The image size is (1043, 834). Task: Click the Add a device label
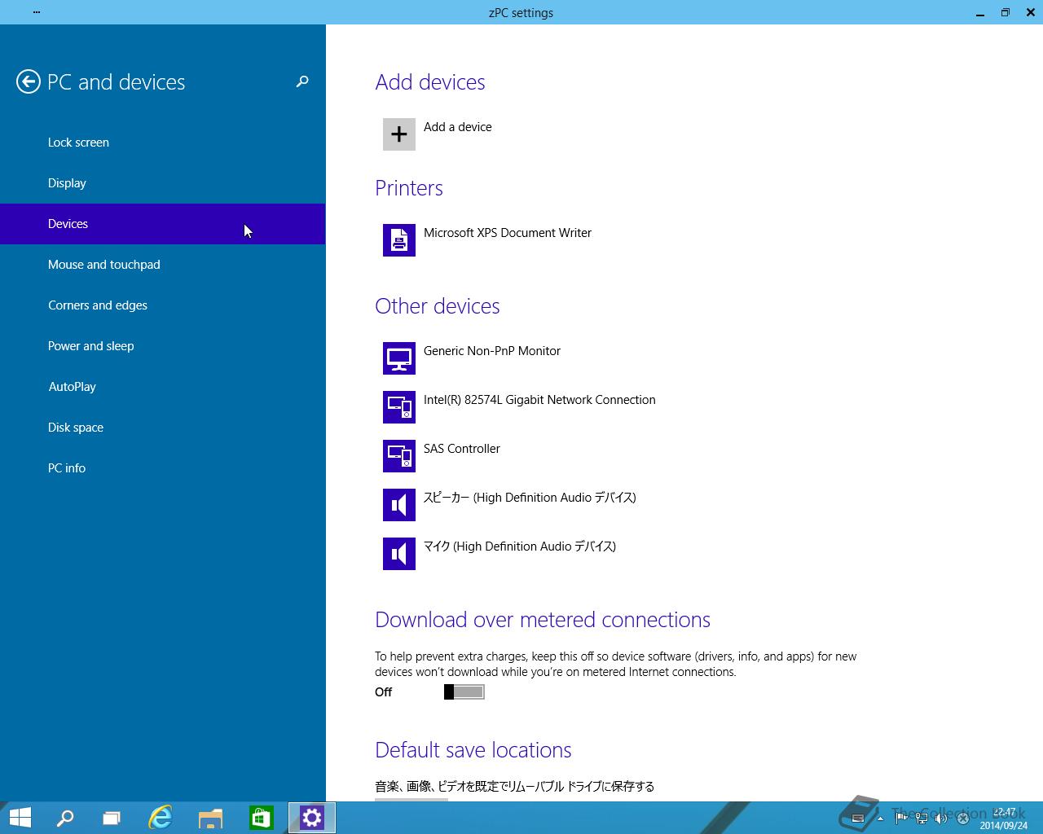pos(458,127)
